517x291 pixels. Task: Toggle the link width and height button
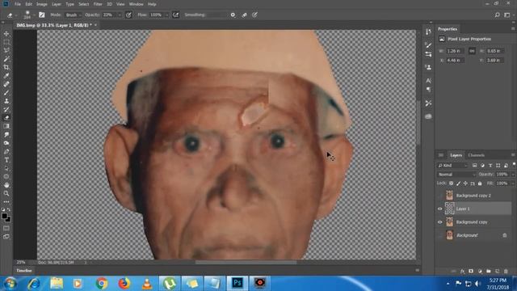pos(472,51)
